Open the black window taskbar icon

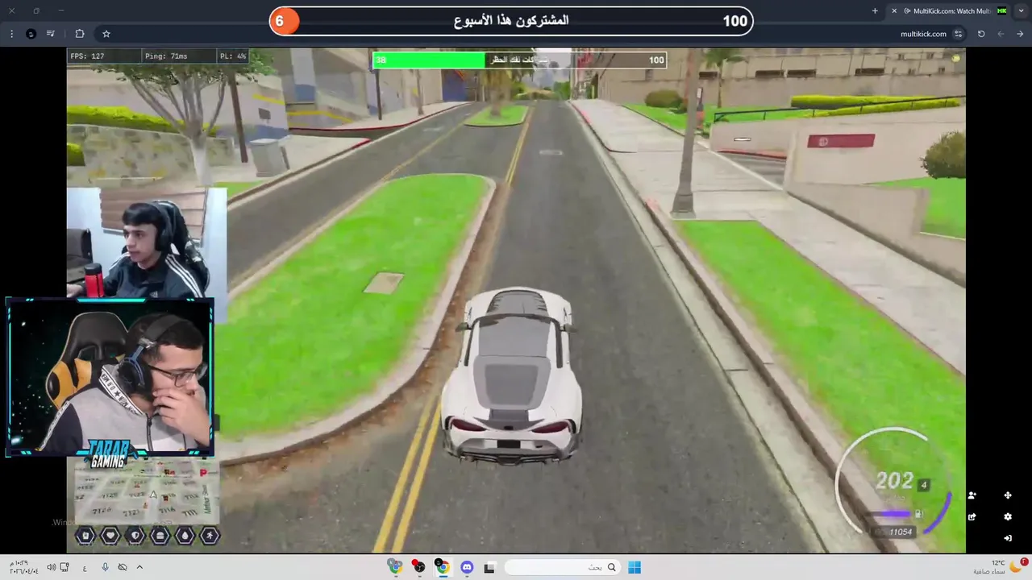pos(489,567)
